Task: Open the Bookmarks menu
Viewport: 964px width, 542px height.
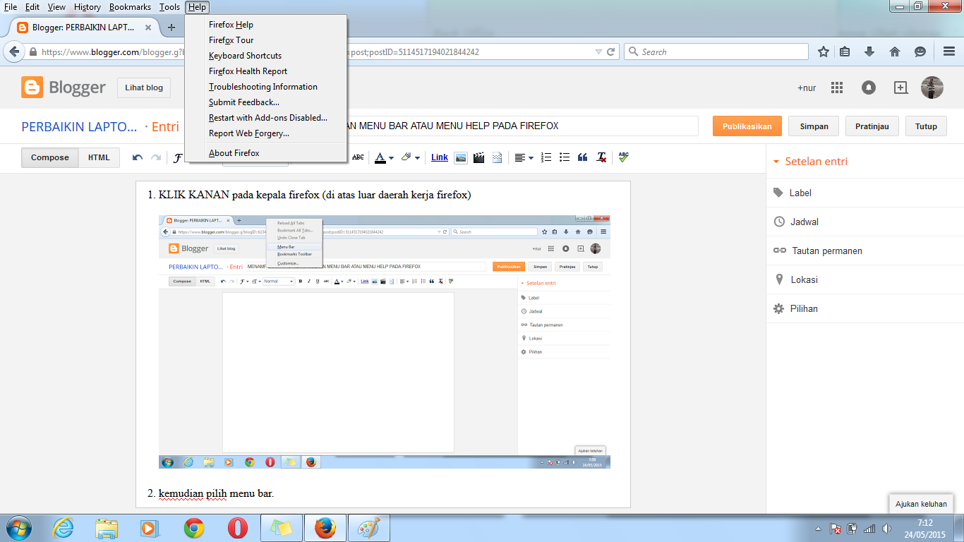Action: (x=130, y=7)
